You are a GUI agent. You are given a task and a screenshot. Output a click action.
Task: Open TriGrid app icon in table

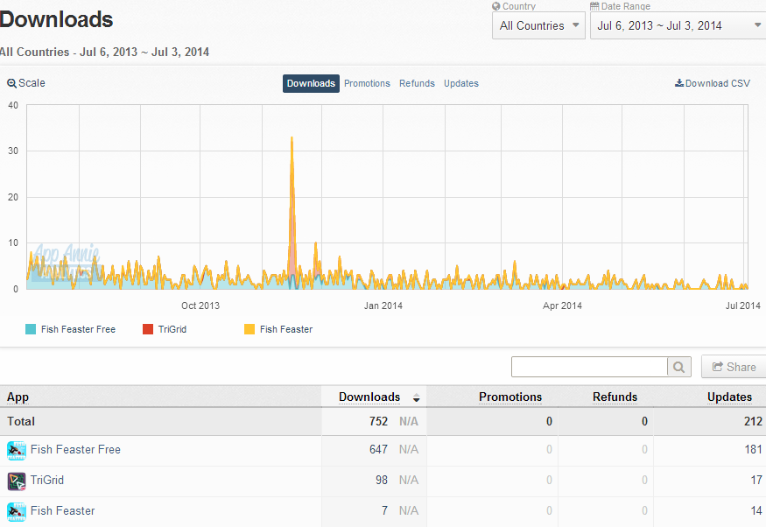[17, 481]
